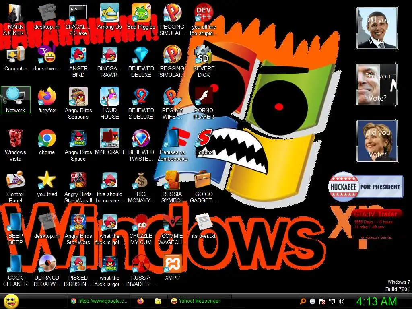Click the network tray icon
The width and height of the screenshot is (412, 309).
click(x=332, y=301)
